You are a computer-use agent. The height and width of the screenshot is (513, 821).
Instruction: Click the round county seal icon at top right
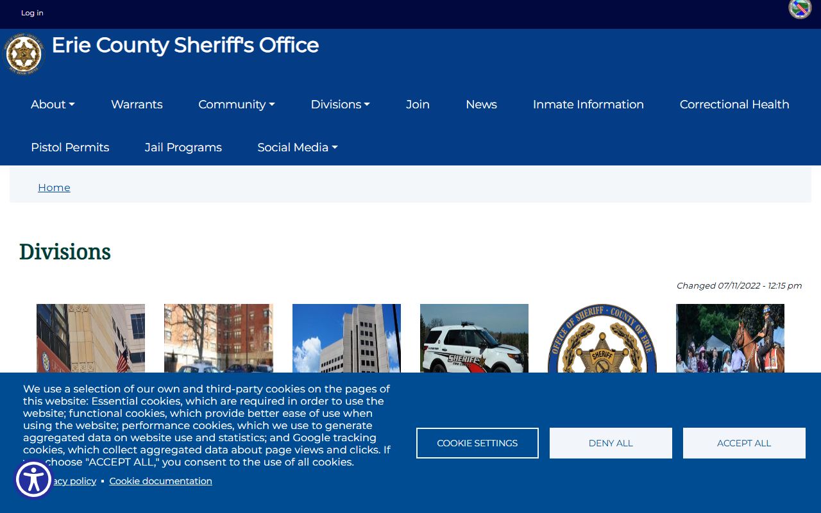tap(800, 8)
